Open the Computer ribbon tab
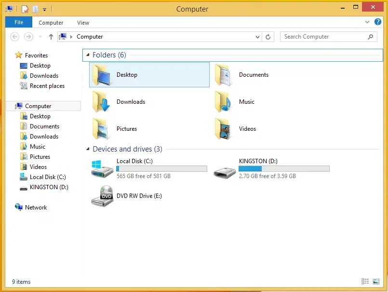This screenshot has width=388, height=292. [x=51, y=23]
